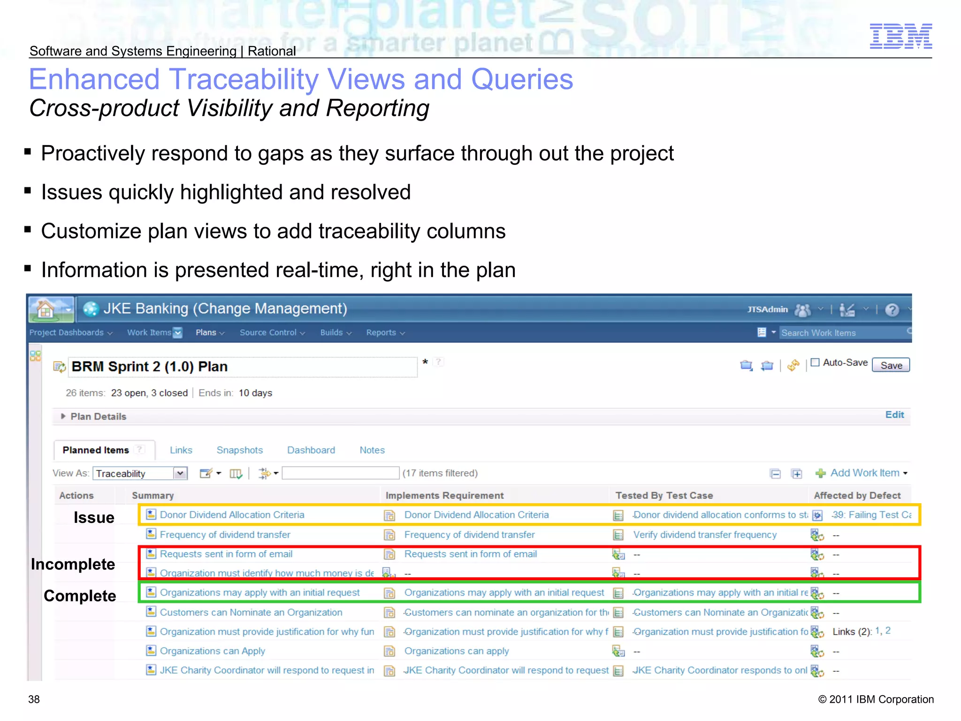Viewport: 961px width, 721px height.
Task: Click the green plus Add Work Item icon
Action: point(821,473)
